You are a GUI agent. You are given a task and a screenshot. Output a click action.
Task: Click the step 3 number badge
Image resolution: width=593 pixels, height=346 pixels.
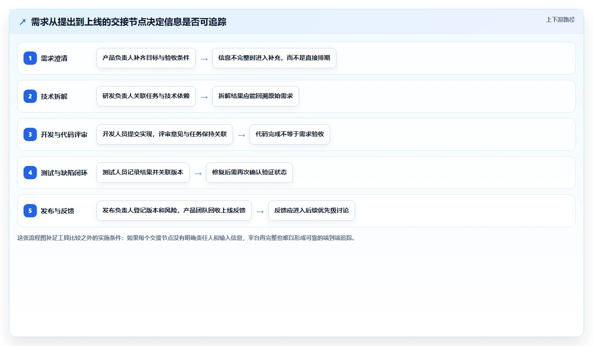pyautogui.click(x=30, y=134)
